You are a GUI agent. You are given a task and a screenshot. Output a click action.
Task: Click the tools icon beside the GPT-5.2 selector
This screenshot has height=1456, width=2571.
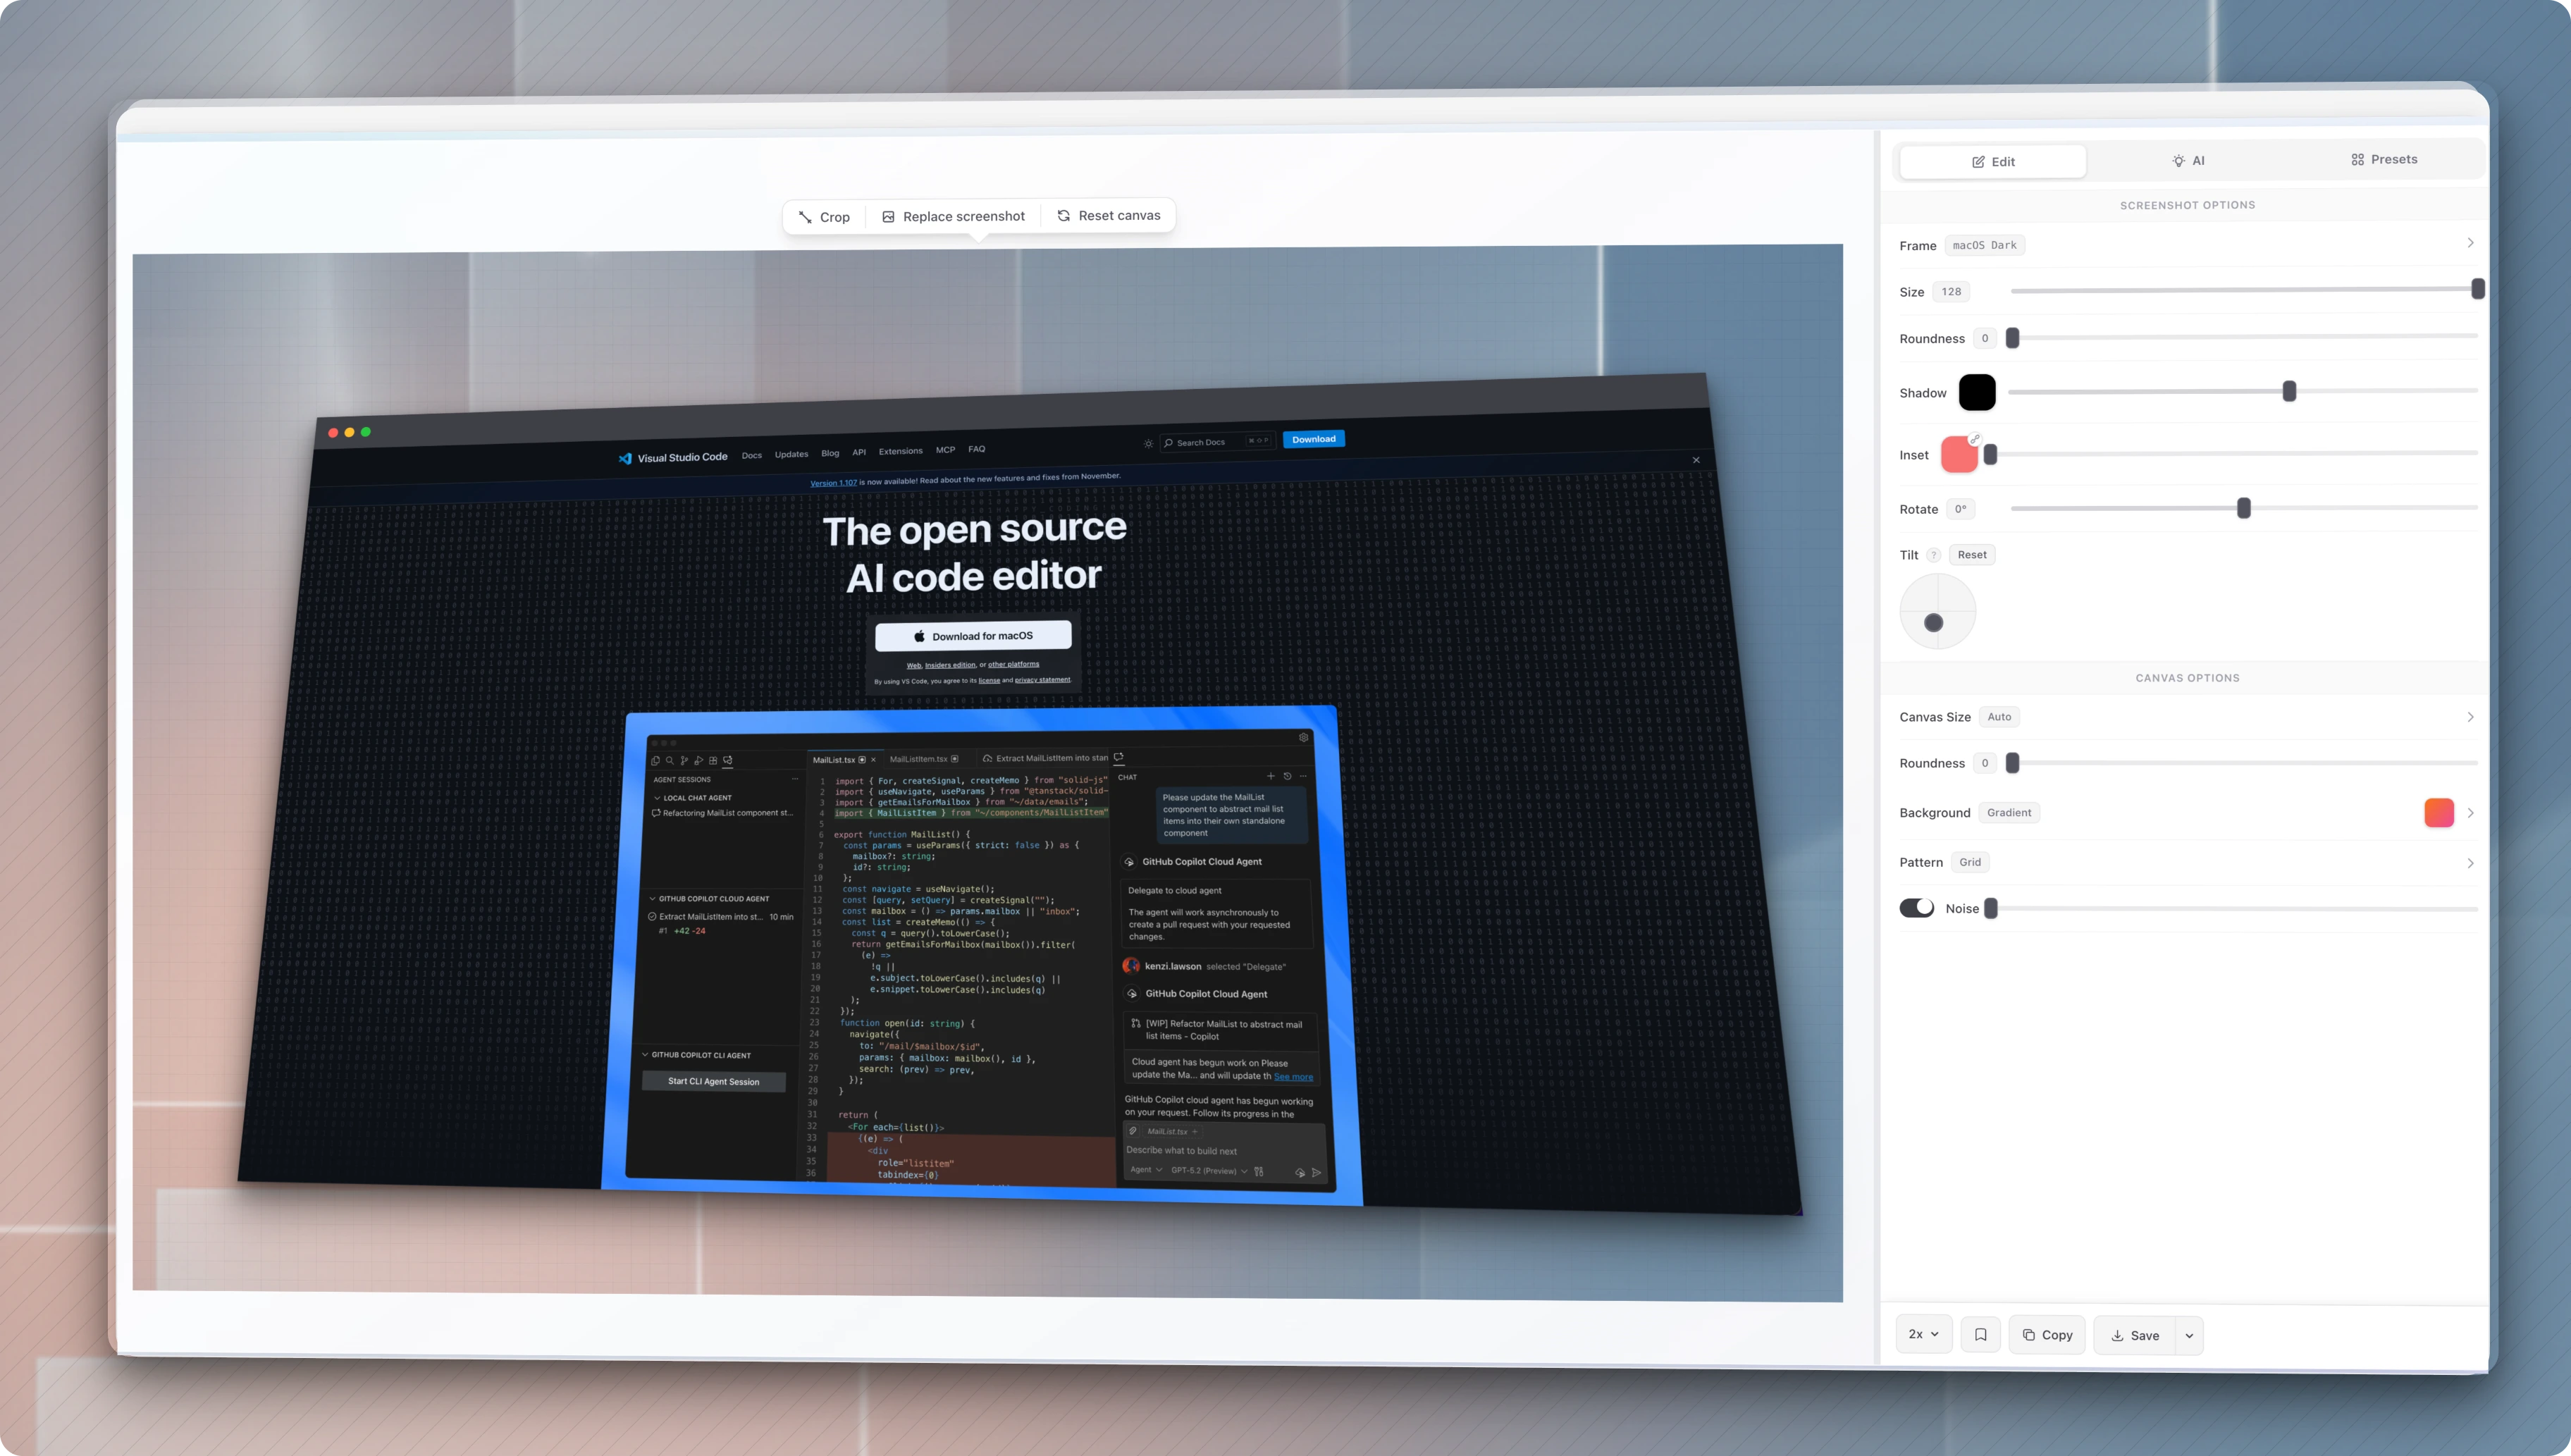[x=1259, y=1171]
